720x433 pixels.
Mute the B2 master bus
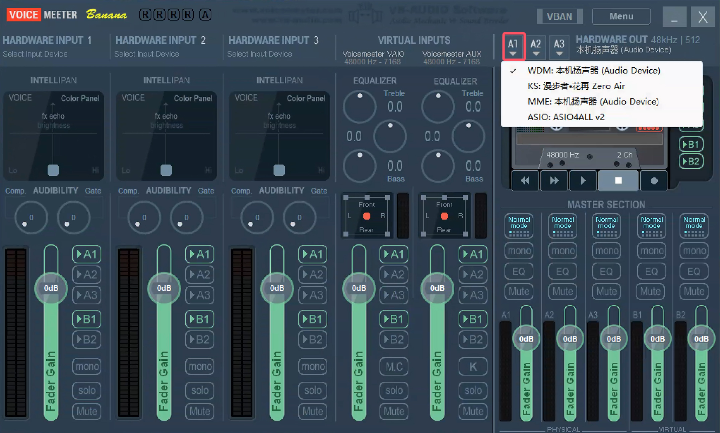tap(694, 291)
